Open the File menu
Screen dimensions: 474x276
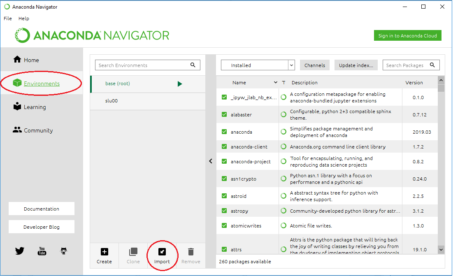point(7,19)
